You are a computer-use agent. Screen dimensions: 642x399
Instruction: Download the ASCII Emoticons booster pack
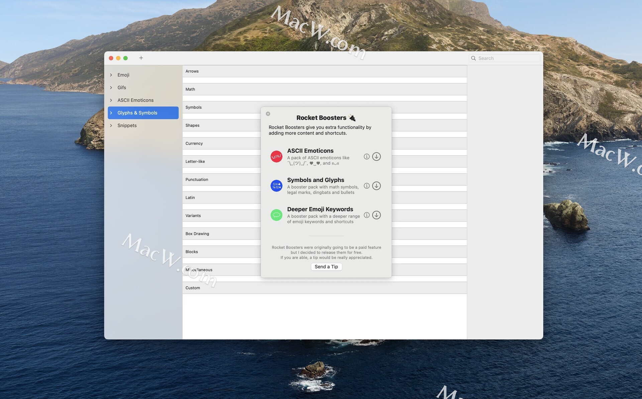pos(376,157)
